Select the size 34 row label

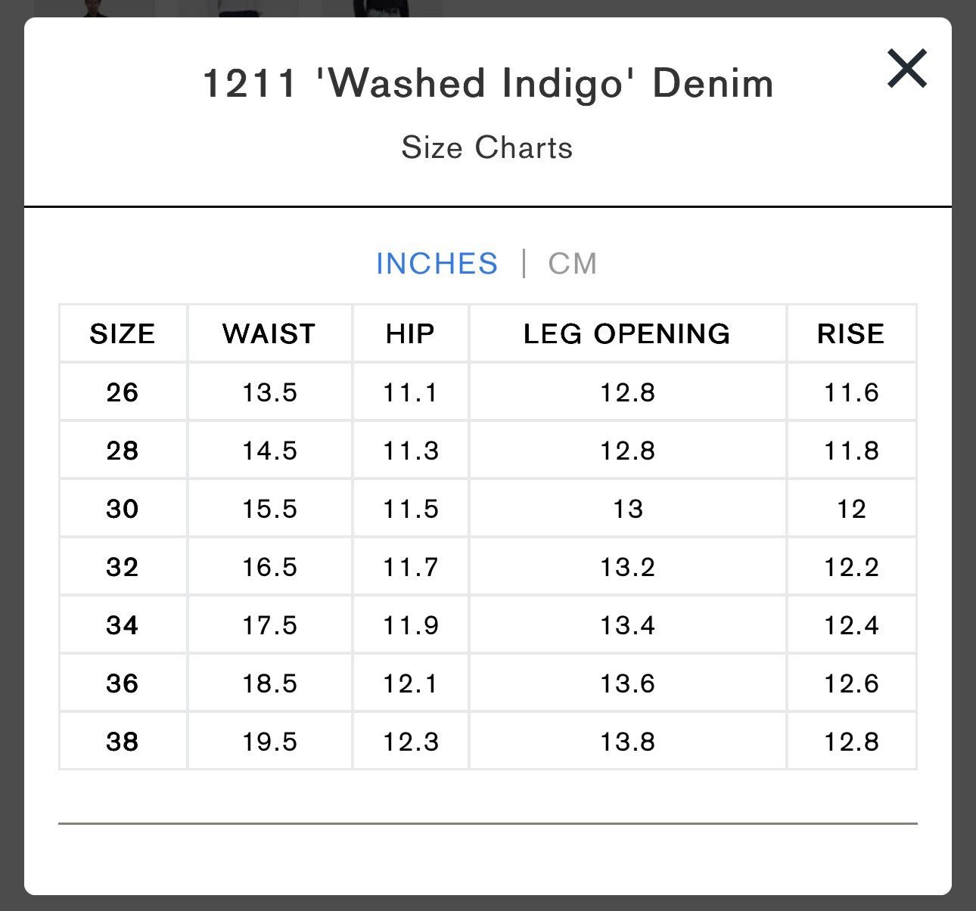click(123, 625)
